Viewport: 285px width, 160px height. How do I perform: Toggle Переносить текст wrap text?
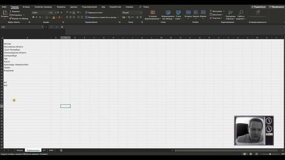(x=94, y=12)
